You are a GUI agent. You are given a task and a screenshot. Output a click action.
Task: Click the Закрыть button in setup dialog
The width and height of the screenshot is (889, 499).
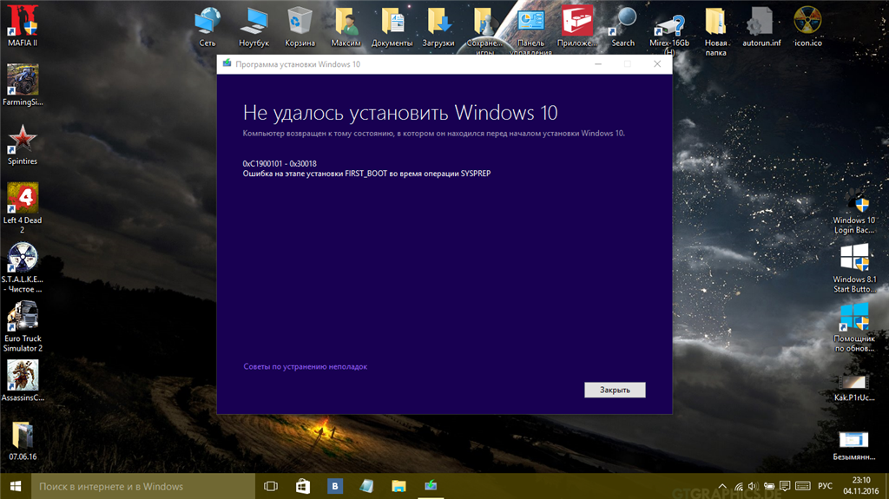point(615,390)
